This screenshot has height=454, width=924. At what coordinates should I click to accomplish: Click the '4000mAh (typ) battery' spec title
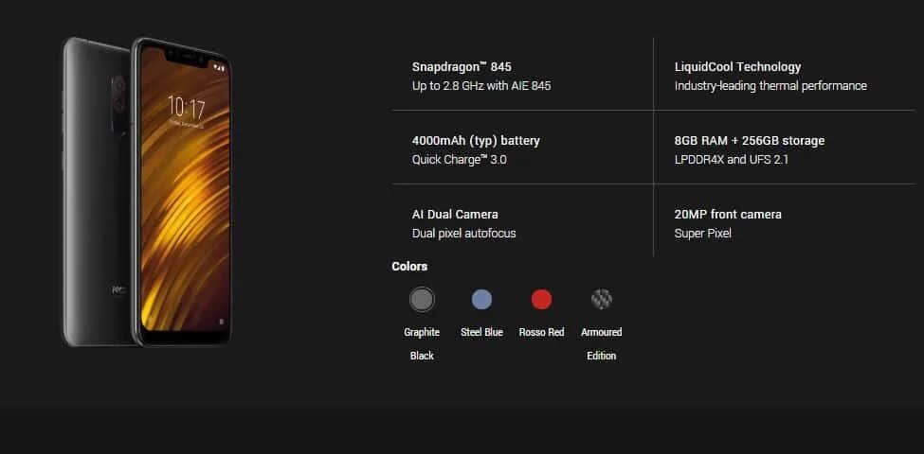(476, 141)
